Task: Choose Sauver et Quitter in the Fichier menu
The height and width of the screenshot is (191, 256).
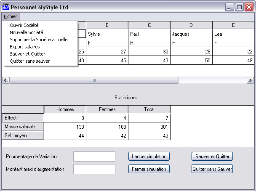Action: (x=27, y=54)
